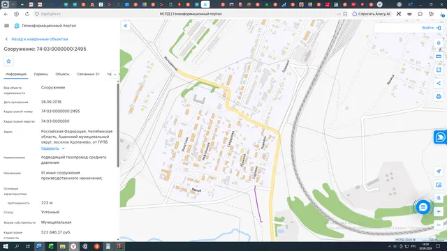Image resolution: width=447 pixels, height=251 pixels.
Task: Open new browser tab with plus
Action: pos(380,4)
